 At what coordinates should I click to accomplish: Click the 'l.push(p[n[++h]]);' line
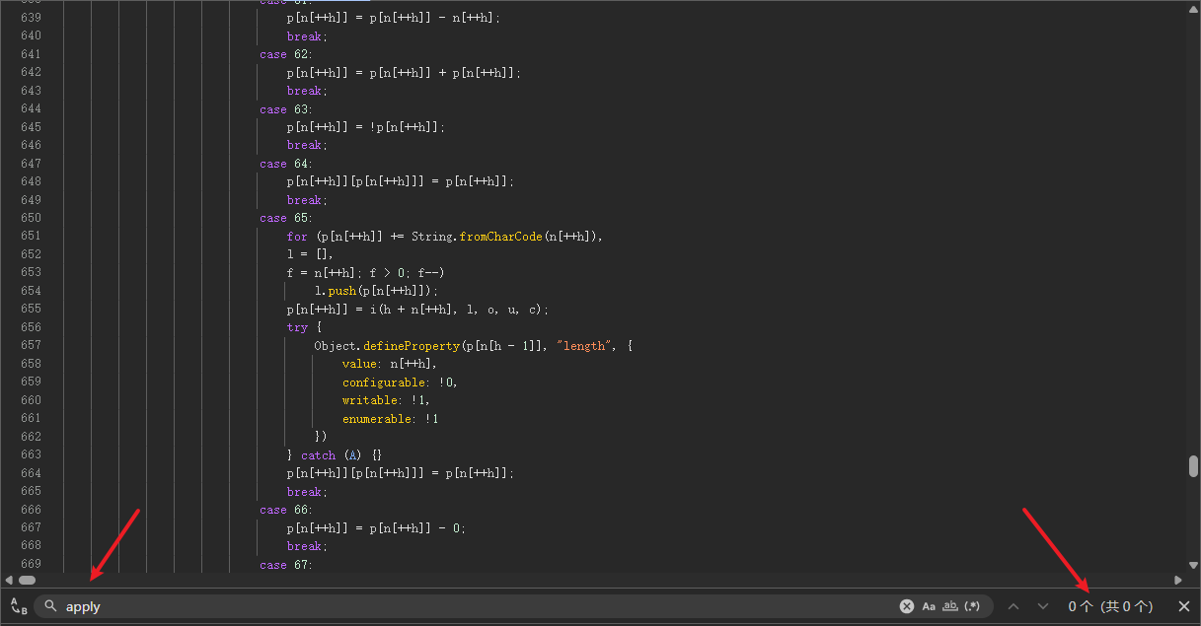point(376,291)
